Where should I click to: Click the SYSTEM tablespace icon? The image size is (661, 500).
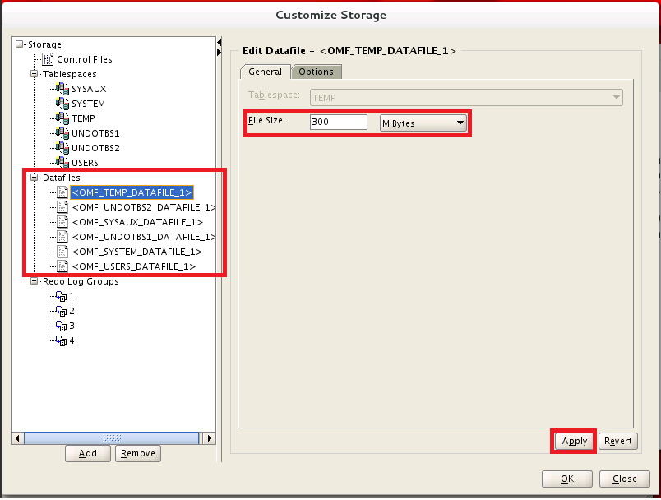[x=62, y=104]
